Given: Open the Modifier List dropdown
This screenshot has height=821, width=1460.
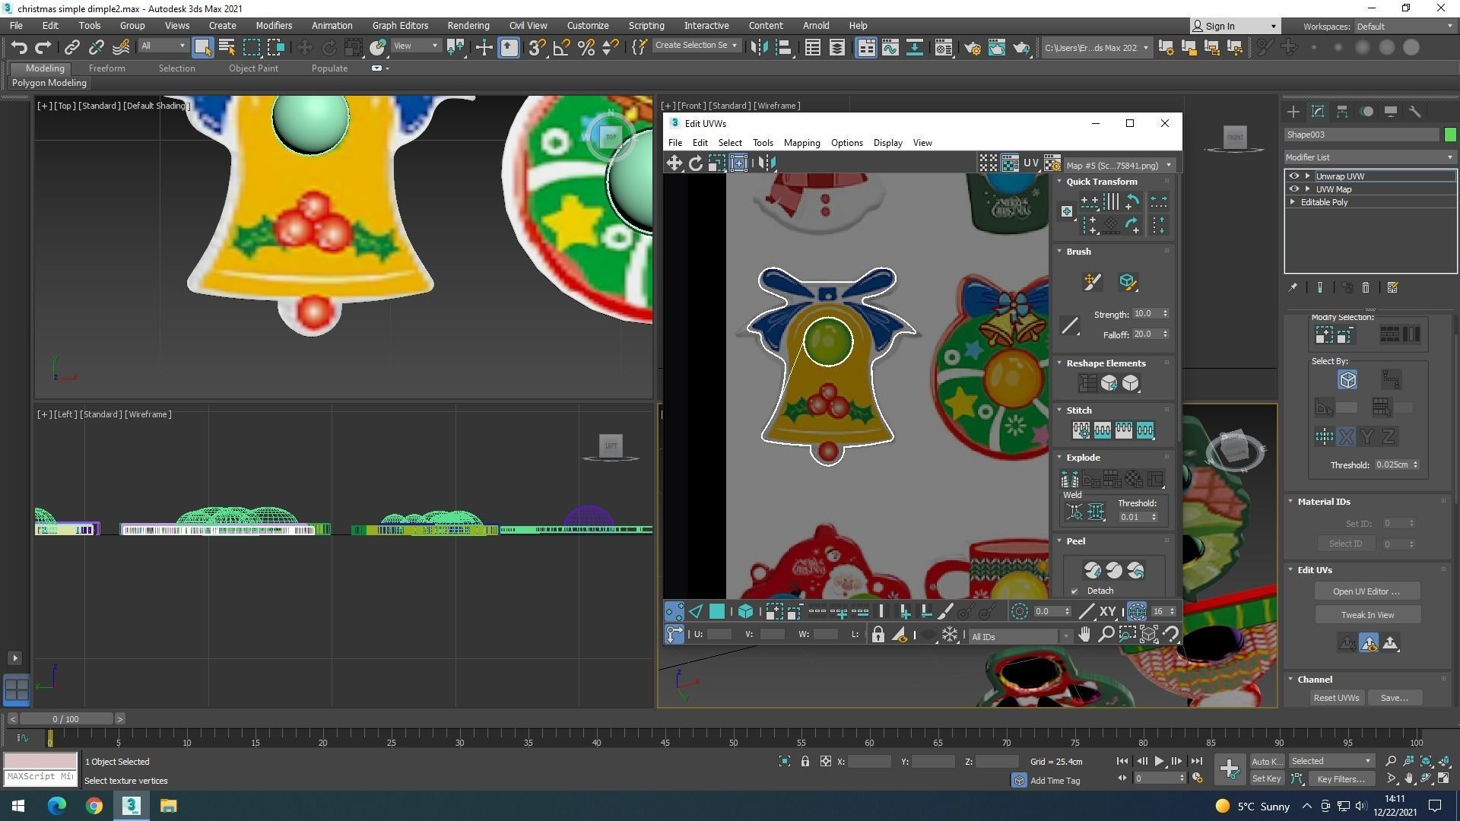Looking at the screenshot, I should (x=1370, y=157).
